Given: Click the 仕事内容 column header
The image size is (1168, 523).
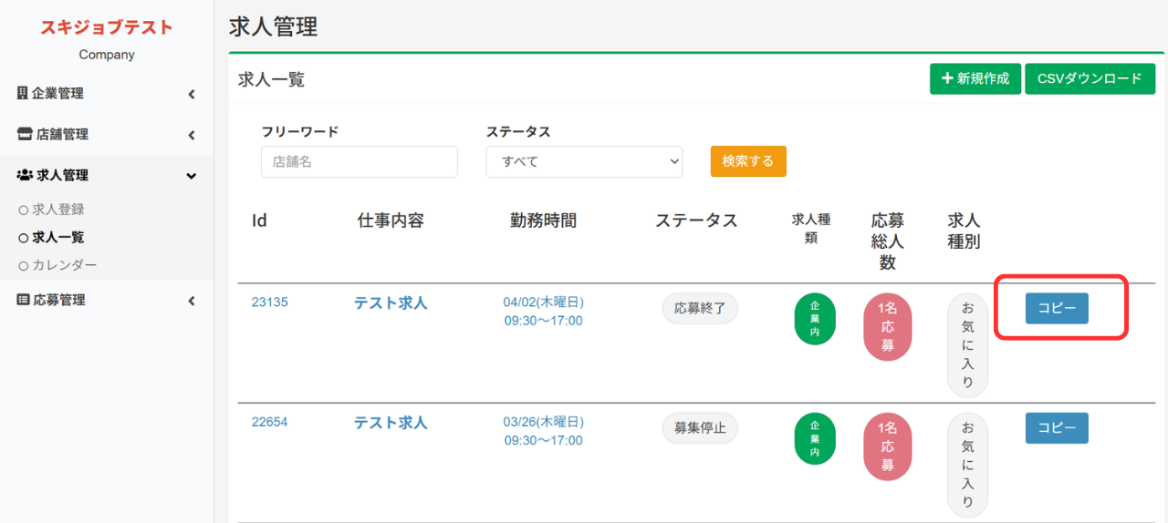Looking at the screenshot, I should [x=391, y=220].
